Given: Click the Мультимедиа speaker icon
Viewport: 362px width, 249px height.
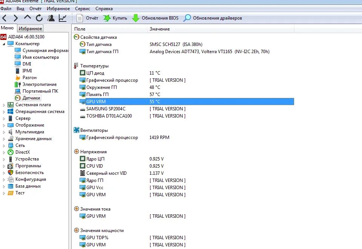Looking at the screenshot, I should pyautogui.click(x=11, y=132).
